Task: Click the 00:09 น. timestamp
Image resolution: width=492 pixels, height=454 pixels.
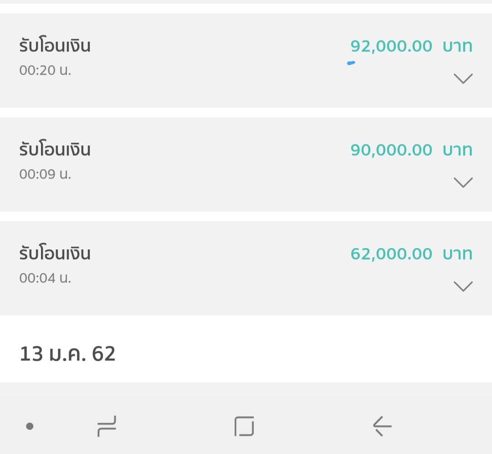Action: [x=45, y=174]
